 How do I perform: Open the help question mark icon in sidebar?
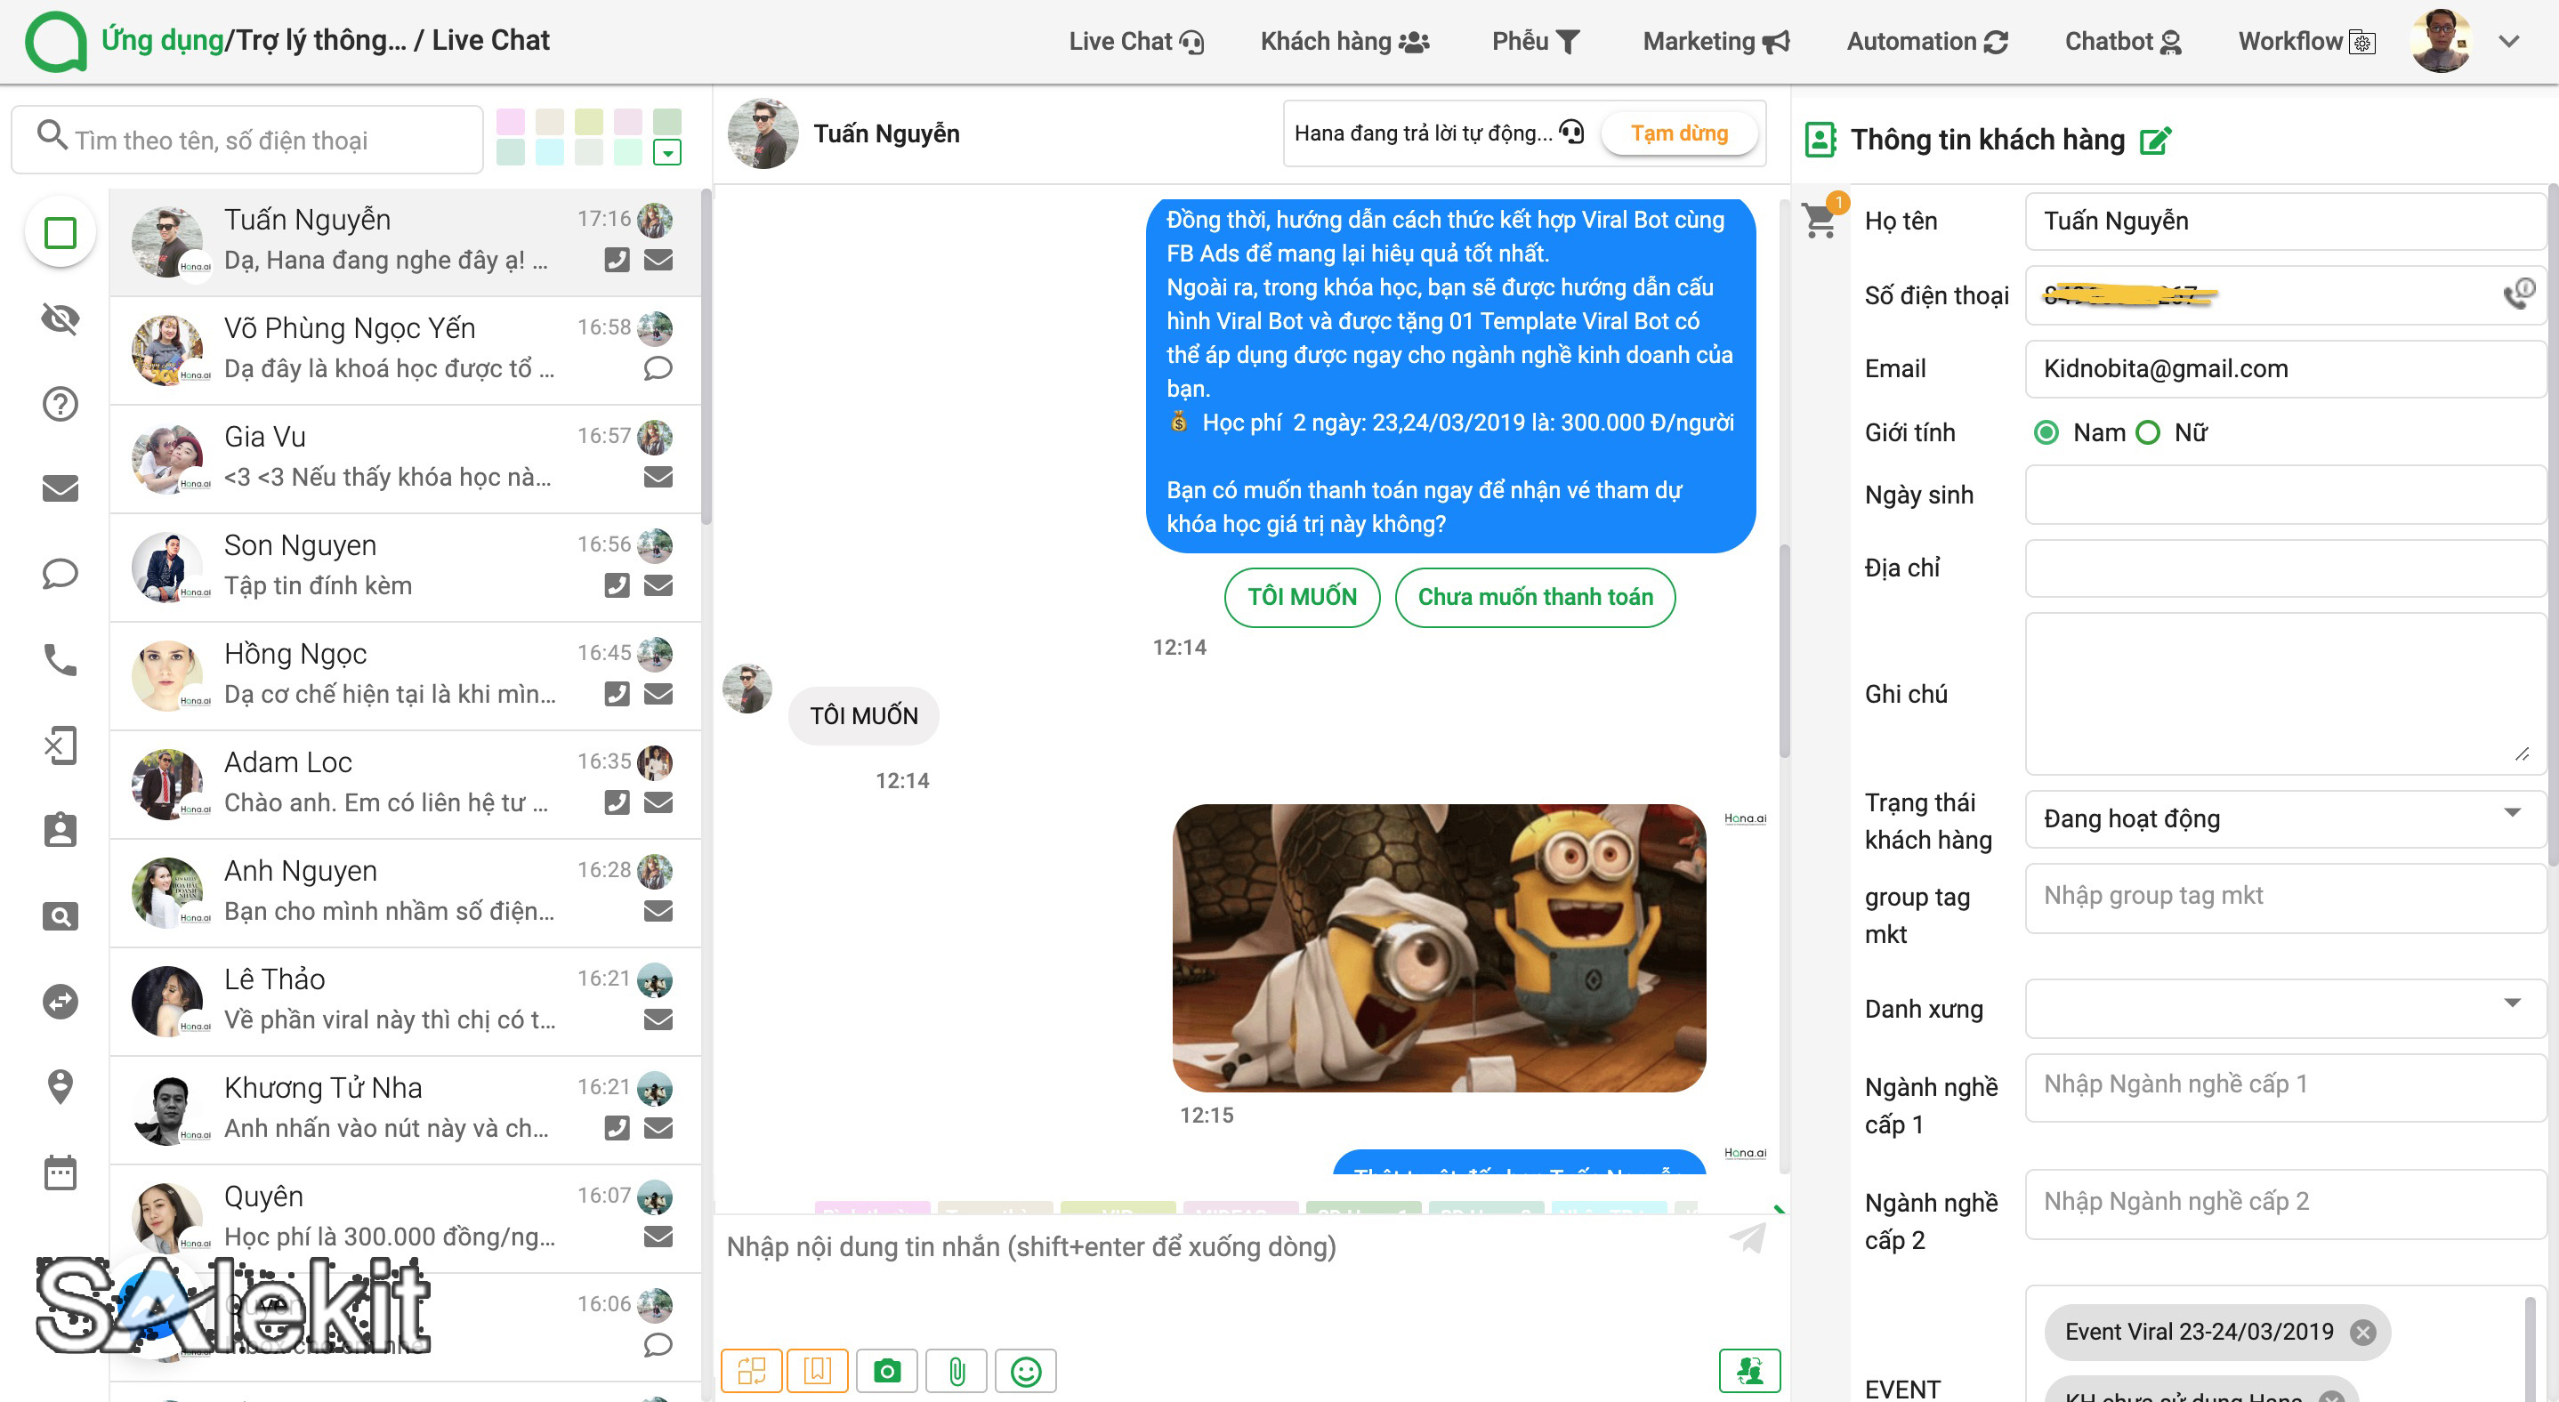(x=60, y=404)
